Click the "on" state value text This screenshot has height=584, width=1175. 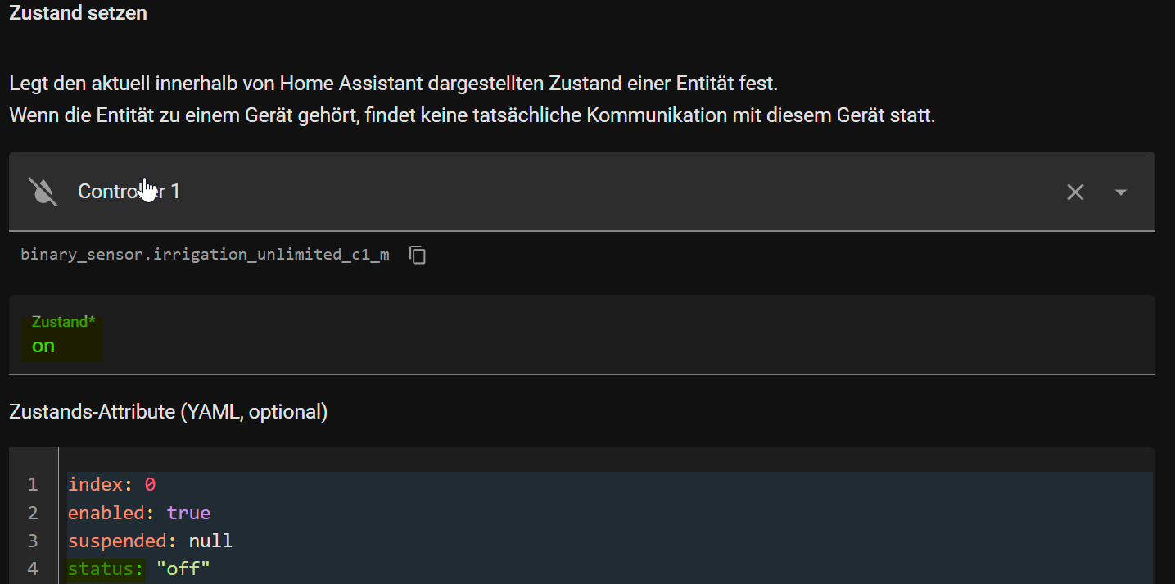(x=43, y=346)
